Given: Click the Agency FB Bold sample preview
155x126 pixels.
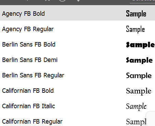Looking at the screenshot, I should [x=136, y=14].
